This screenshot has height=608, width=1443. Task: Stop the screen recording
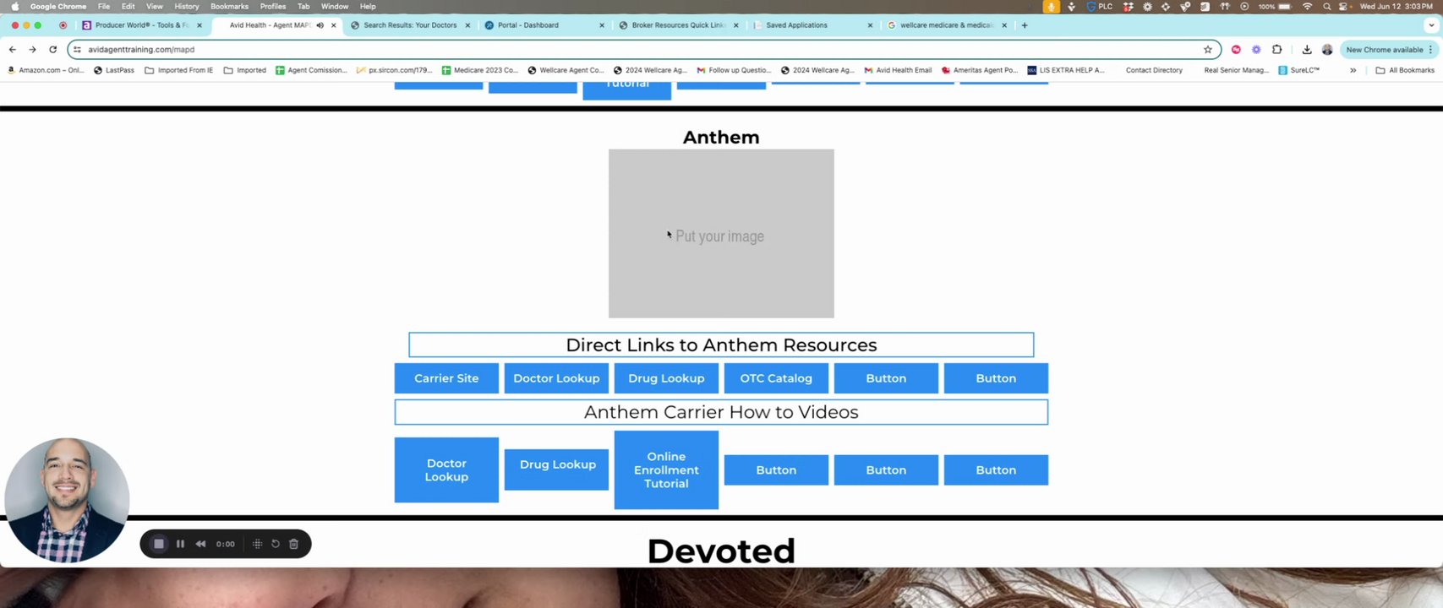159,544
